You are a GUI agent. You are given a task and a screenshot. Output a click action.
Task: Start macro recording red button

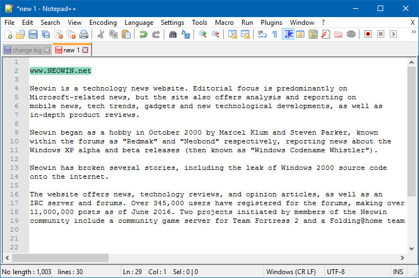[368, 34]
